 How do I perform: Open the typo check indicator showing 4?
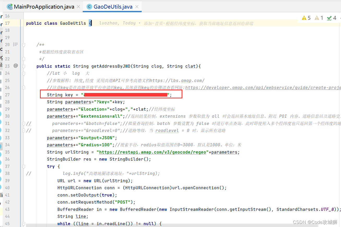point(332,18)
